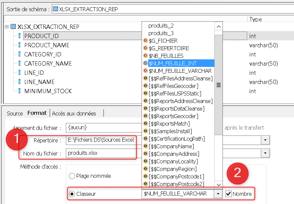Click the [$$ReportsMatch] parameter icon
This screenshot has height=204, width=294.
pyautogui.click(x=146, y=124)
